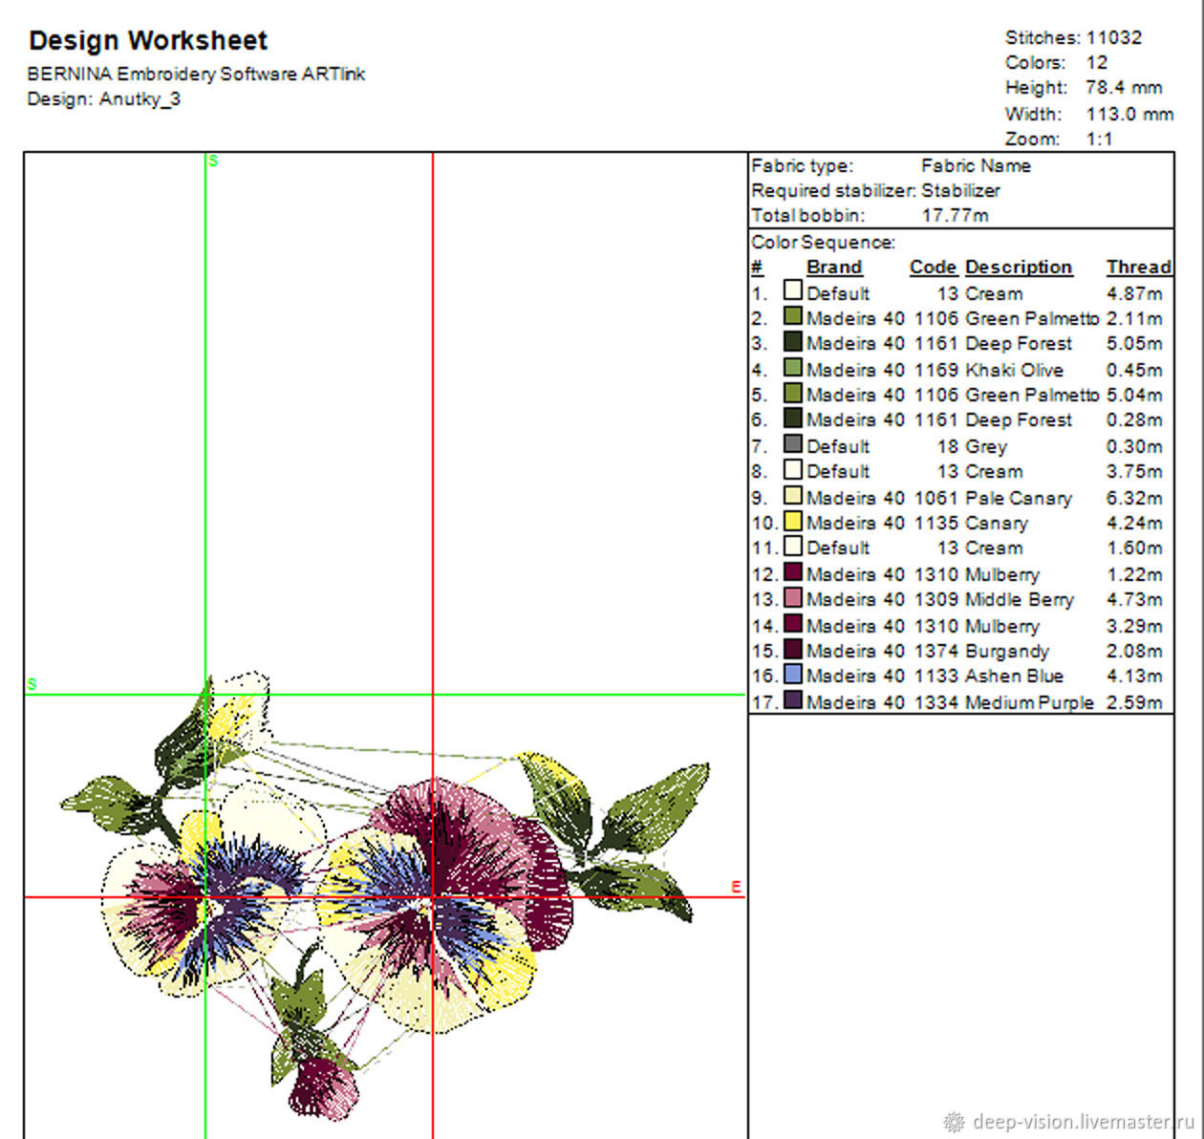Click the "Description" column header
The width and height of the screenshot is (1204, 1139).
[x=1019, y=268]
